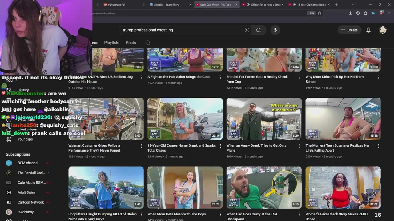The height and width of the screenshot is (221, 394).
Task: Open the account avatar menu
Action: [x=383, y=30]
